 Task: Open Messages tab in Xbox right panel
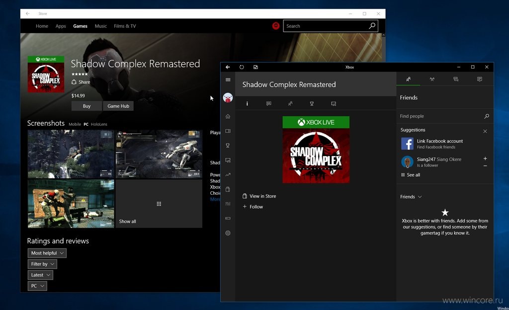(456, 79)
